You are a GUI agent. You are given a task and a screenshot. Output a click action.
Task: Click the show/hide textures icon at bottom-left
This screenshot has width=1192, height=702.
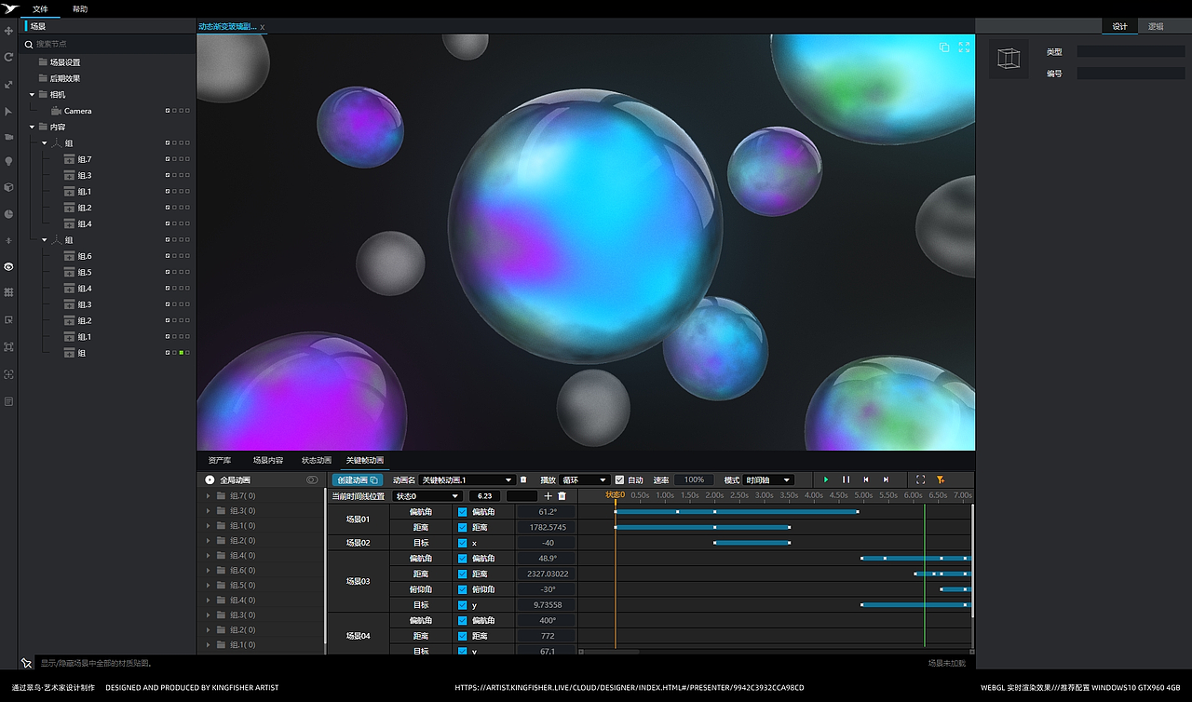[27, 663]
